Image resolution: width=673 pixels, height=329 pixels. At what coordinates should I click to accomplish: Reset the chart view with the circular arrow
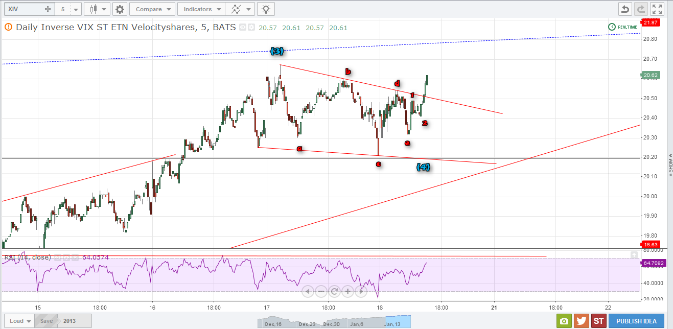[x=334, y=292]
